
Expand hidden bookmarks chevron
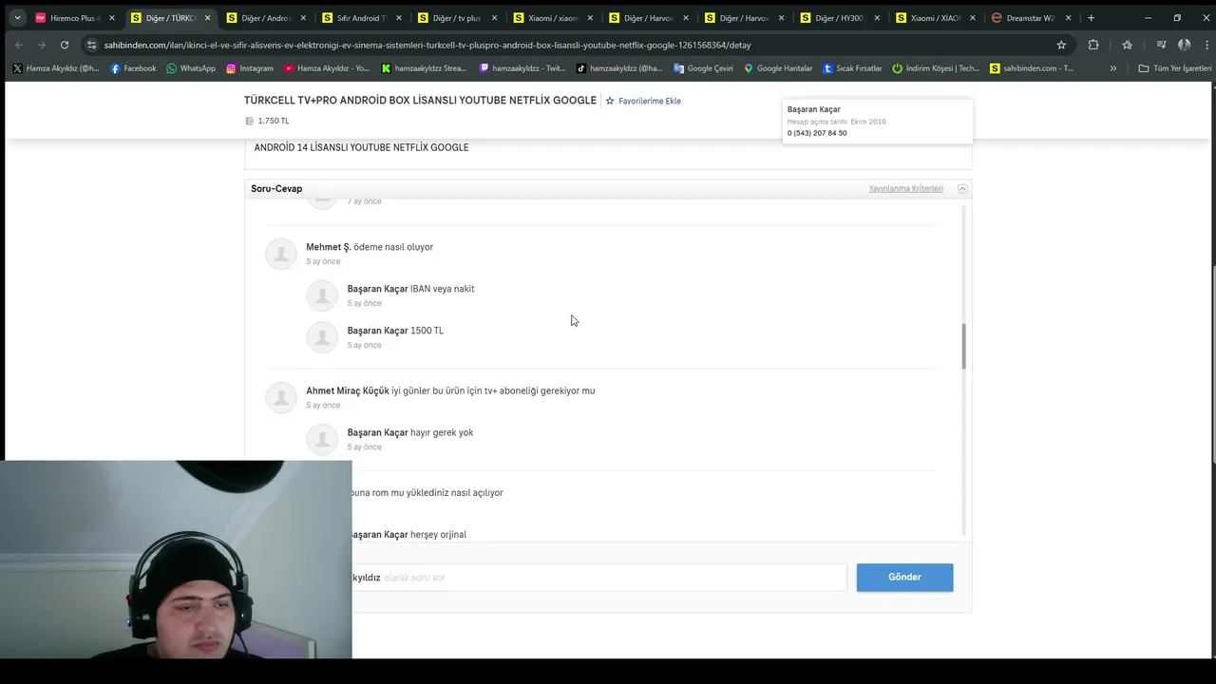(1113, 68)
